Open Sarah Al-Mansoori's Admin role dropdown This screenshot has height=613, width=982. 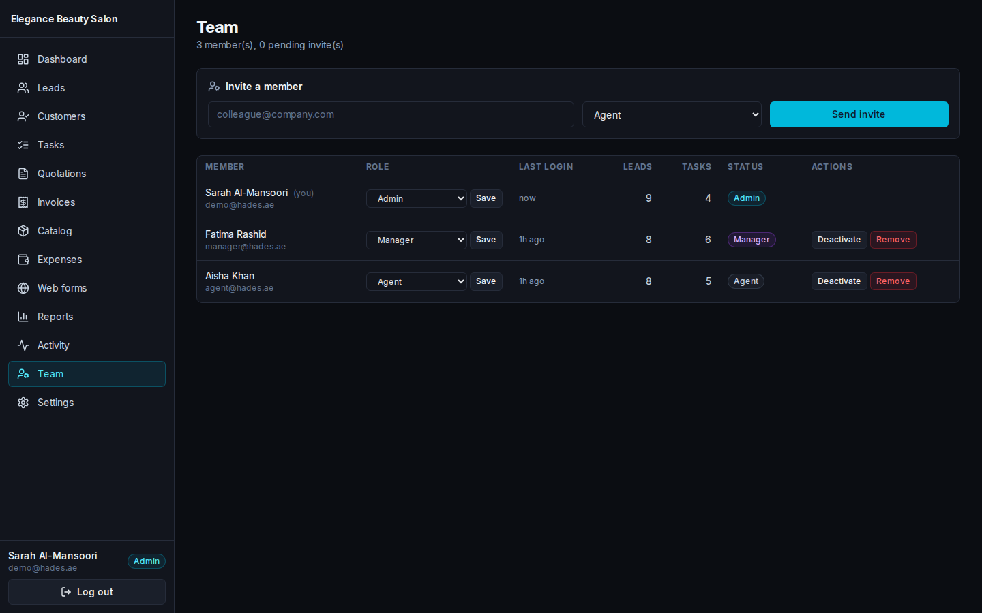pyautogui.click(x=416, y=198)
